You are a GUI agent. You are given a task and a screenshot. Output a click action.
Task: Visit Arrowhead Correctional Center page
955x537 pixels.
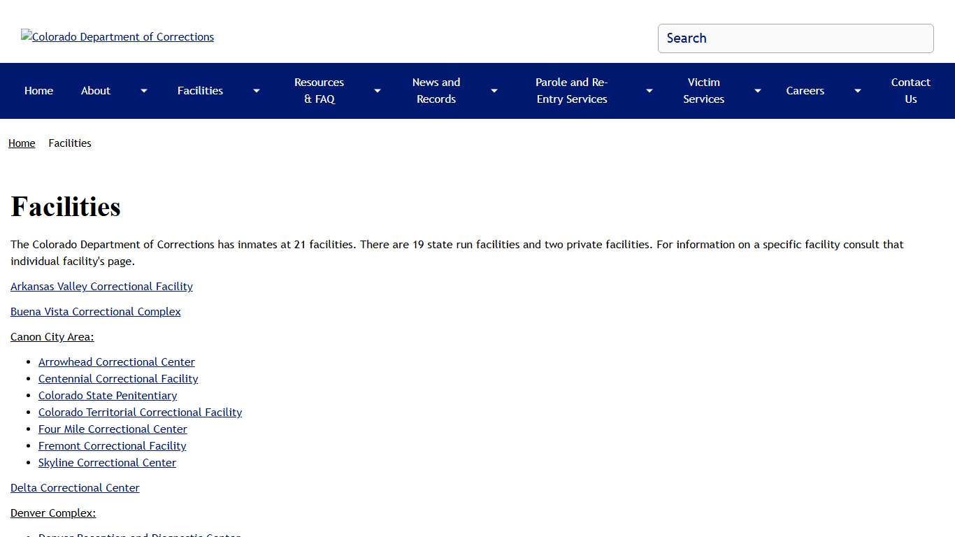coord(117,362)
